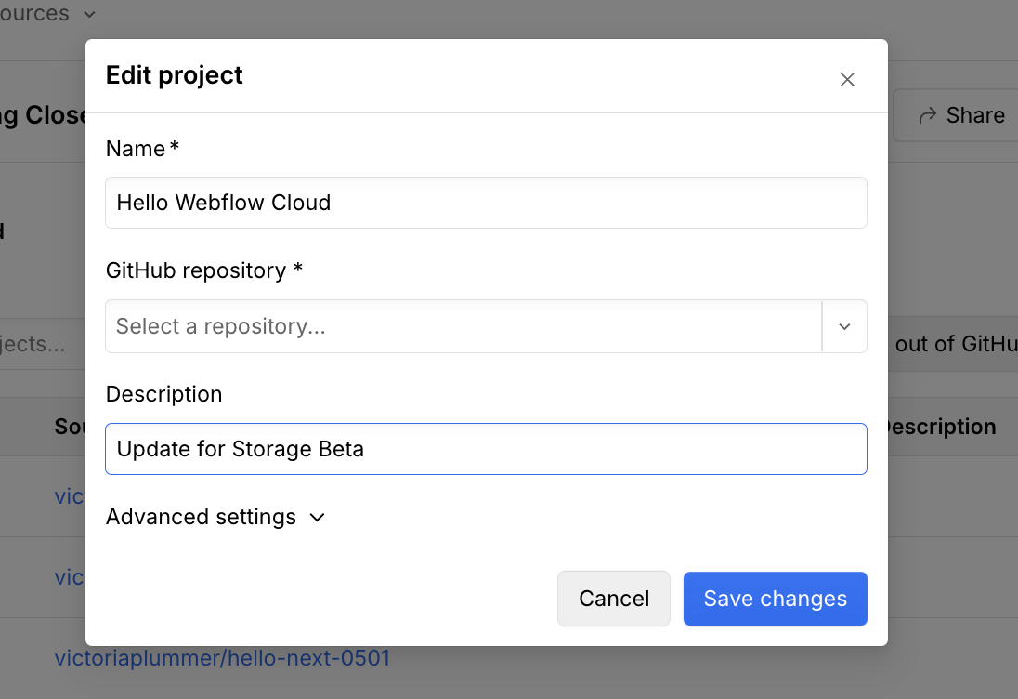Click the Share button behind the dialog
Image resolution: width=1018 pixels, height=699 pixels.
click(x=960, y=115)
